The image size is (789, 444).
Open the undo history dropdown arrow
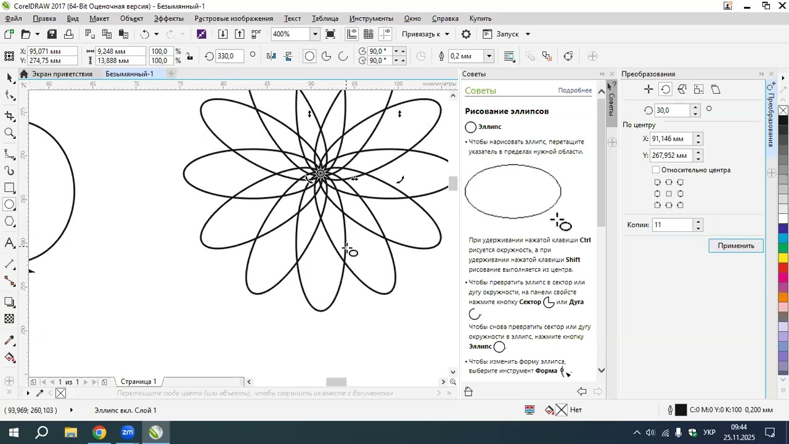(156, 34)
